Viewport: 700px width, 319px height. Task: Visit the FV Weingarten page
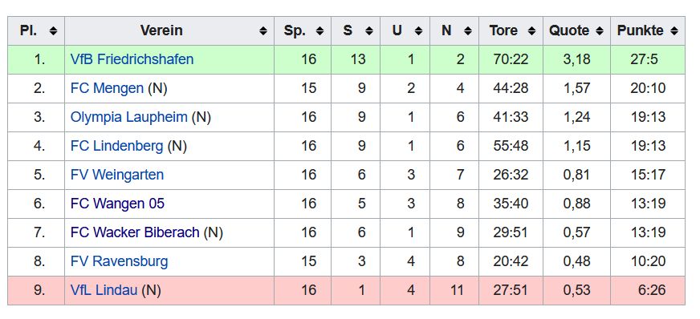pos(117,175)
